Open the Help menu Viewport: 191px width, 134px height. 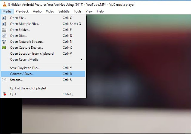coord(100,11)
